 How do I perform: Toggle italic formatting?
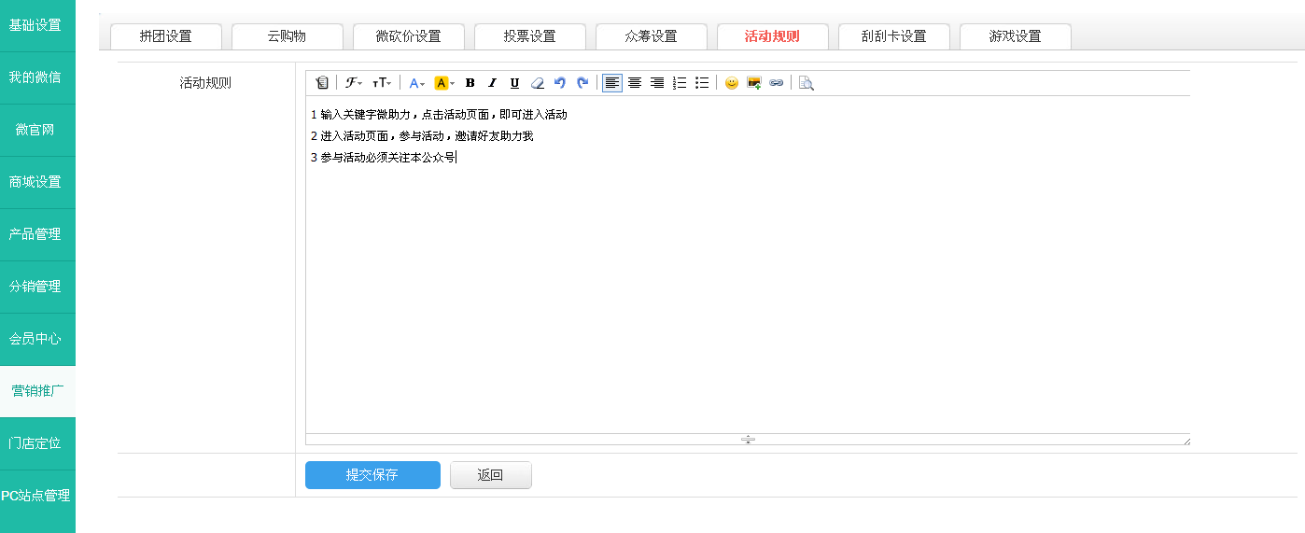[x=493, y=83]
